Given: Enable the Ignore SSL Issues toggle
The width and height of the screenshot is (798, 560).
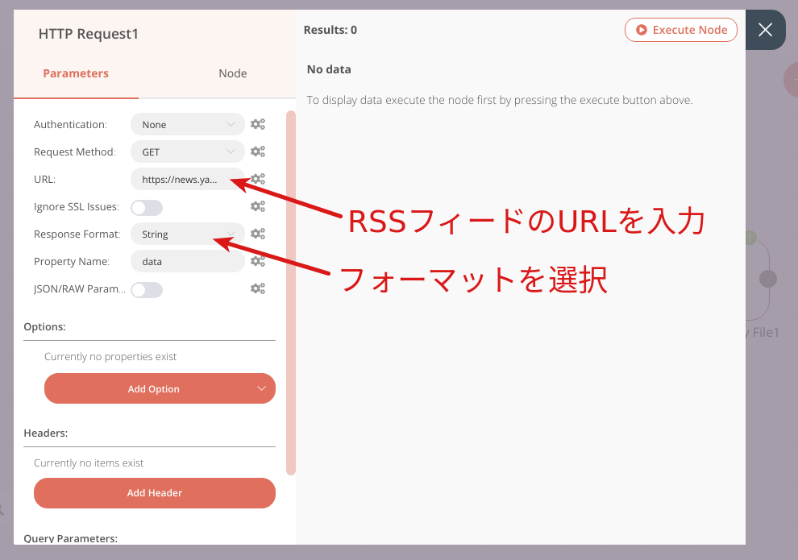Looking at the screenshot, I should (147, 207).
